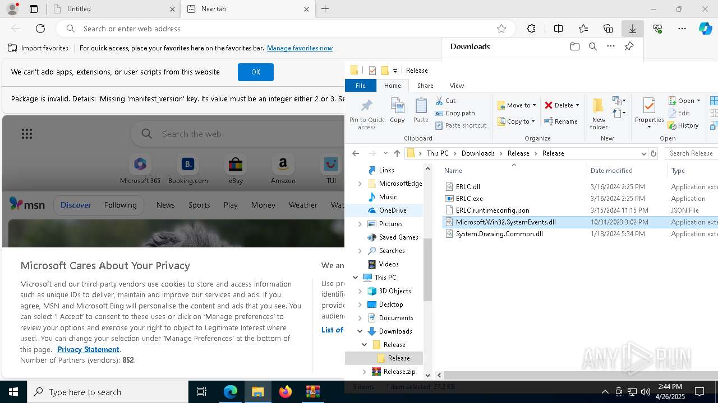The width and height of the screenshot is (718, 403).
Task: Open downloads folder icon in Downloads panel
Action: tap(575, 46)
